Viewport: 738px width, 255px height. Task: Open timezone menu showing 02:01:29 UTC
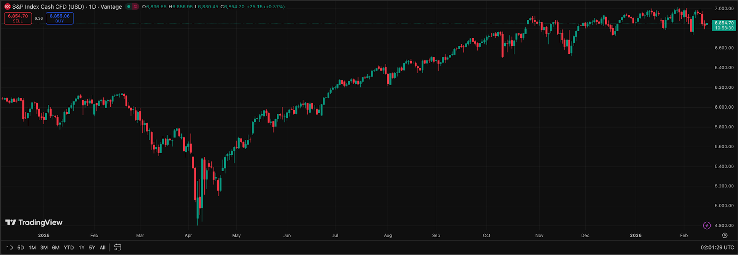coord(717,248)
